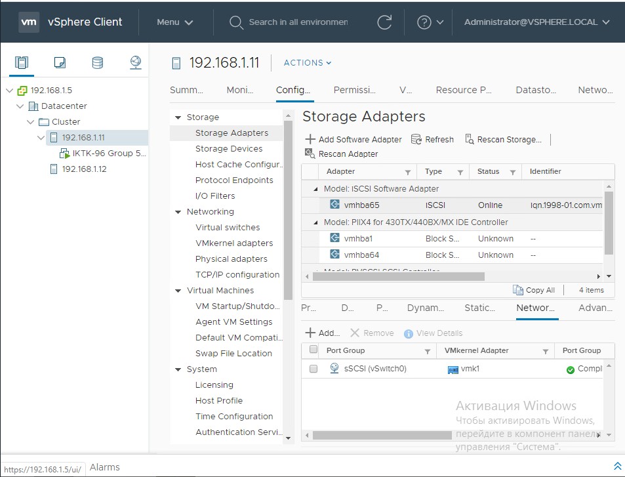Viewport: 625px width, 477px height.
Task: Open Time Configuration settings
Action: 234,417
